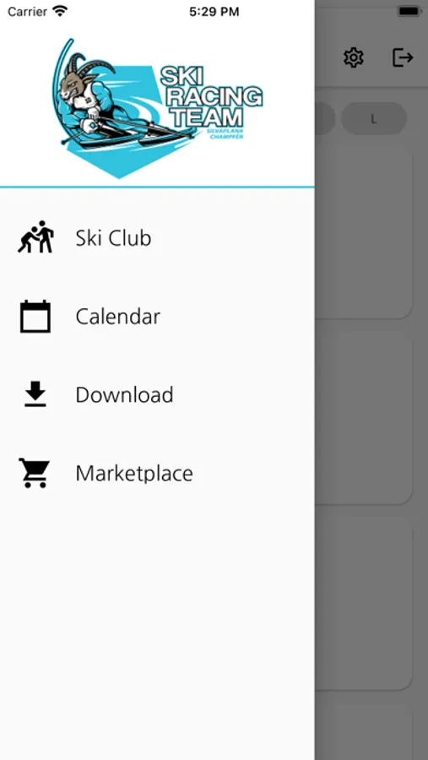Go to Marketplace text entry

tap(134, 474)
